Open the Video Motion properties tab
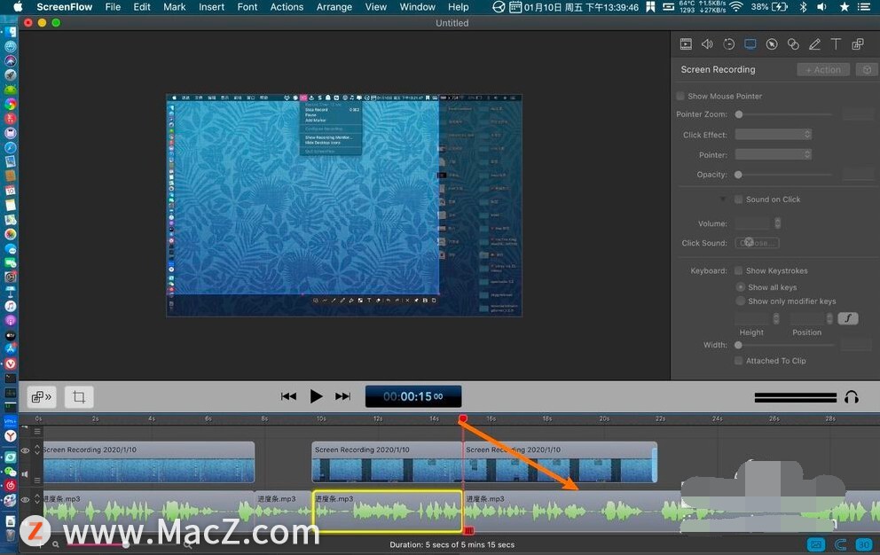The height and width of the screenshot is (555, 880). pyautogui.click(x=728, y=44)
